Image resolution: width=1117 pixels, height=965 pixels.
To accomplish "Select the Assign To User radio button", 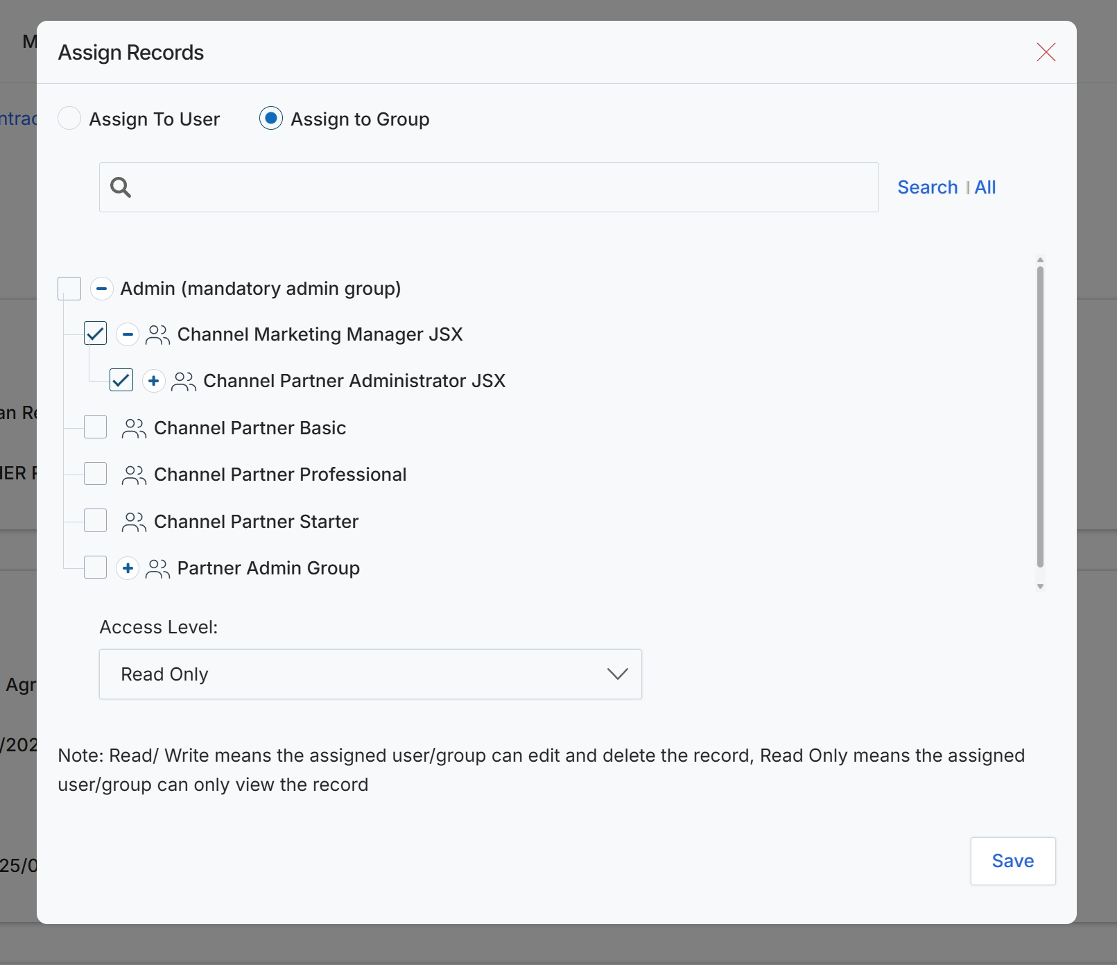I will tap(69, 119).
